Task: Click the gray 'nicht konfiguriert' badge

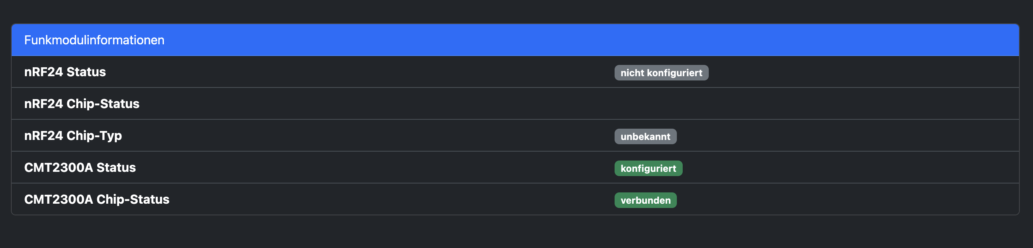Action: coord(661,73)
